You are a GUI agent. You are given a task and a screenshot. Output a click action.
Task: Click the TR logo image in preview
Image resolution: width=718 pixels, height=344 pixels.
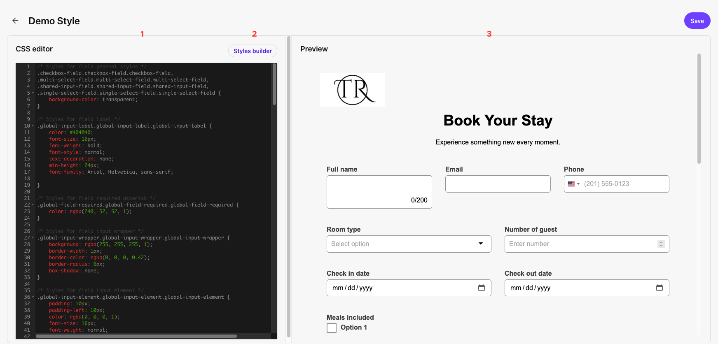pyautogui.click(x=353, y=90)
